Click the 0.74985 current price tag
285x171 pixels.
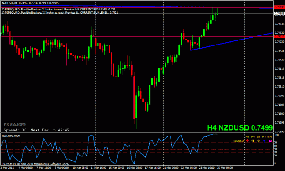pyautogui.click(x=279, y=14)
